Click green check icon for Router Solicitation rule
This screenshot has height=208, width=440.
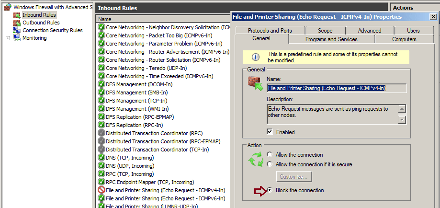pyautogui.click(x=102, y=60)
